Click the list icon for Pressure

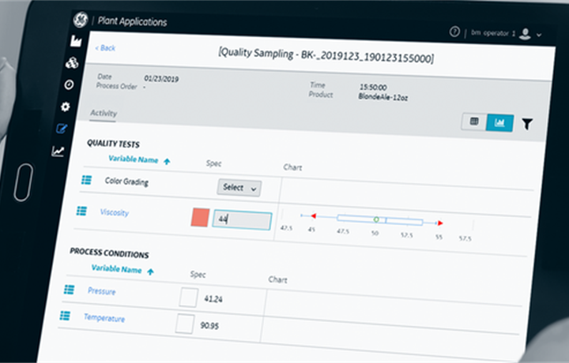[70, 290]
